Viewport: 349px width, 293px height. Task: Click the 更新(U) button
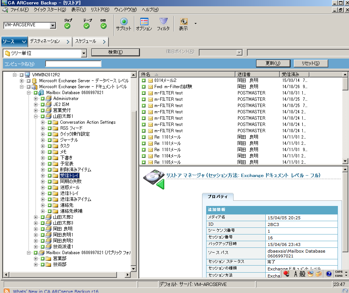273,63
